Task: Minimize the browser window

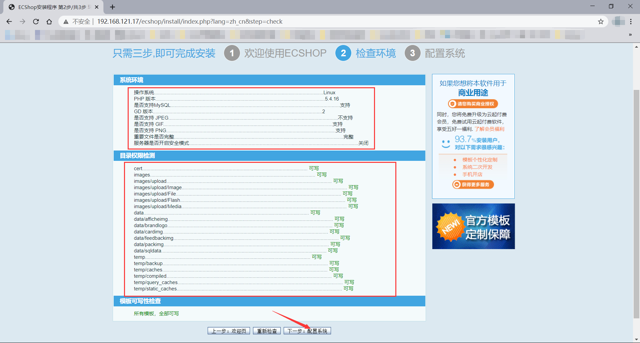Action: 592,6
